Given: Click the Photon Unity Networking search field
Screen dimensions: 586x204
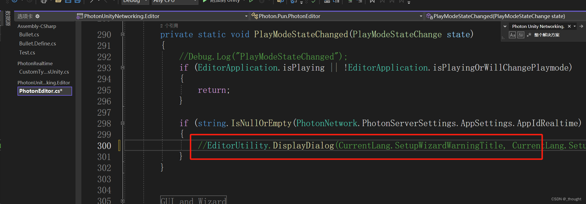Looking at the screenshot, I should [x=538, y=26].
